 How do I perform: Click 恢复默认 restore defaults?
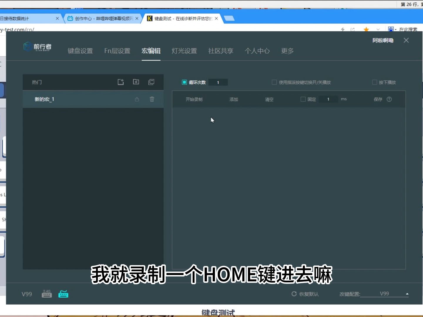pos(305,294)
